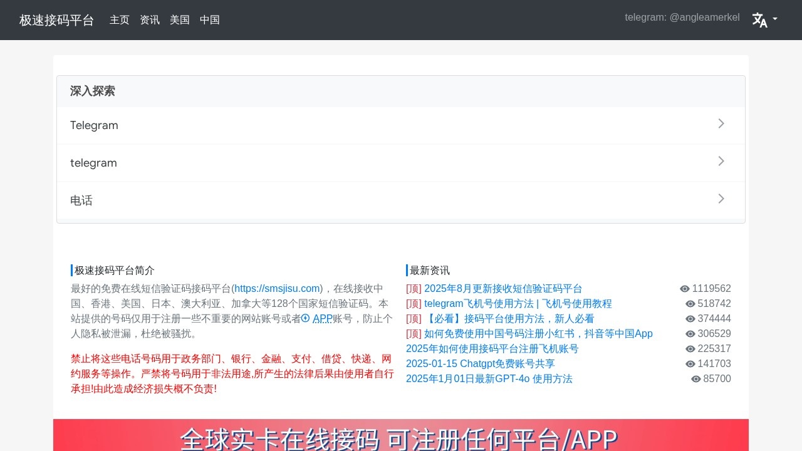Image resolution: width=802 pixels, height=451 pixels.
Task: Select 中国 in the top navigation
Action: [210, 20]
